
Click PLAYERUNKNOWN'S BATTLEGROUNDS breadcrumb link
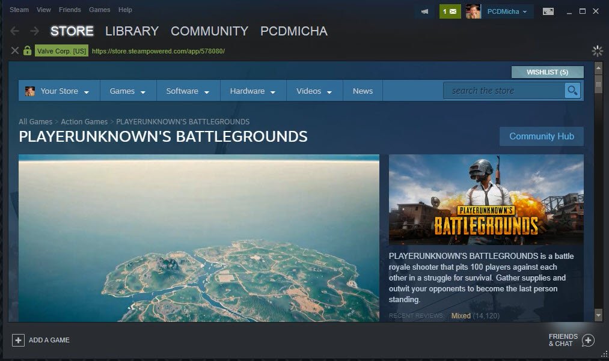183,121
